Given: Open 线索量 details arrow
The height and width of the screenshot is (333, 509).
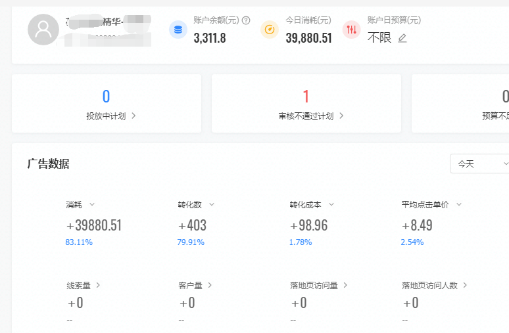Looking at the screenshot, I should click(x=99, y=285).
